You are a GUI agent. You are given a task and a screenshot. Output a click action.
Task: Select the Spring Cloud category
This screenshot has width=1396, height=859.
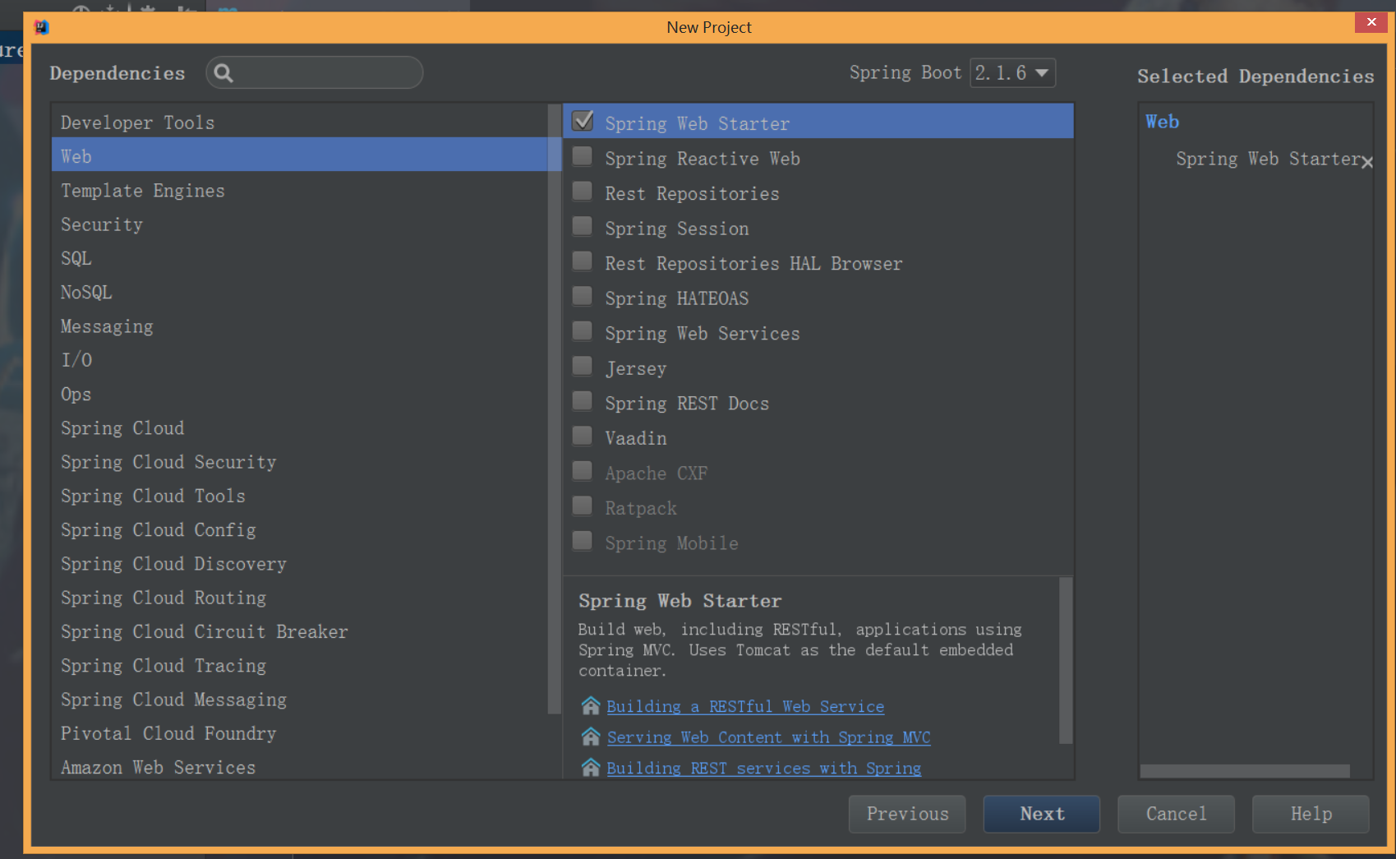point(299,428)
